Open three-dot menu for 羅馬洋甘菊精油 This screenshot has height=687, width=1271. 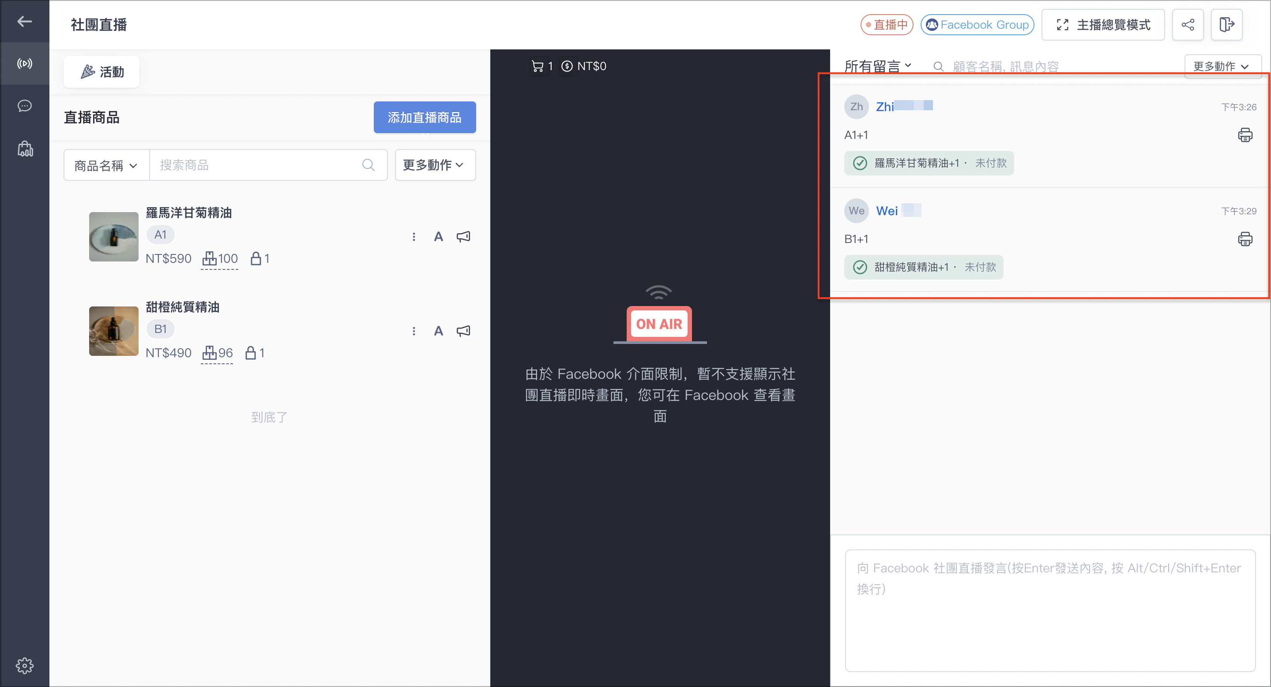coord(414,237)
